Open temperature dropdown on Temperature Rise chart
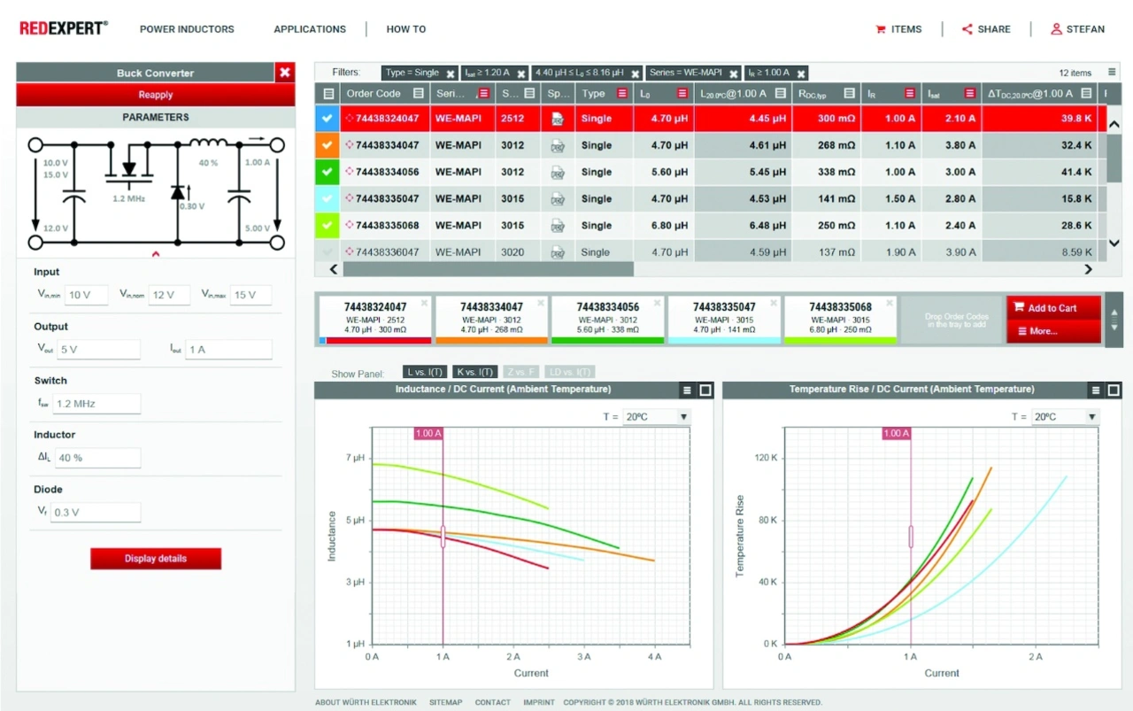 pos(1091,417)
